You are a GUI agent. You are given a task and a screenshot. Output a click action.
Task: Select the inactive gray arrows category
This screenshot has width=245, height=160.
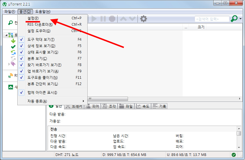(x=13, y=58)
